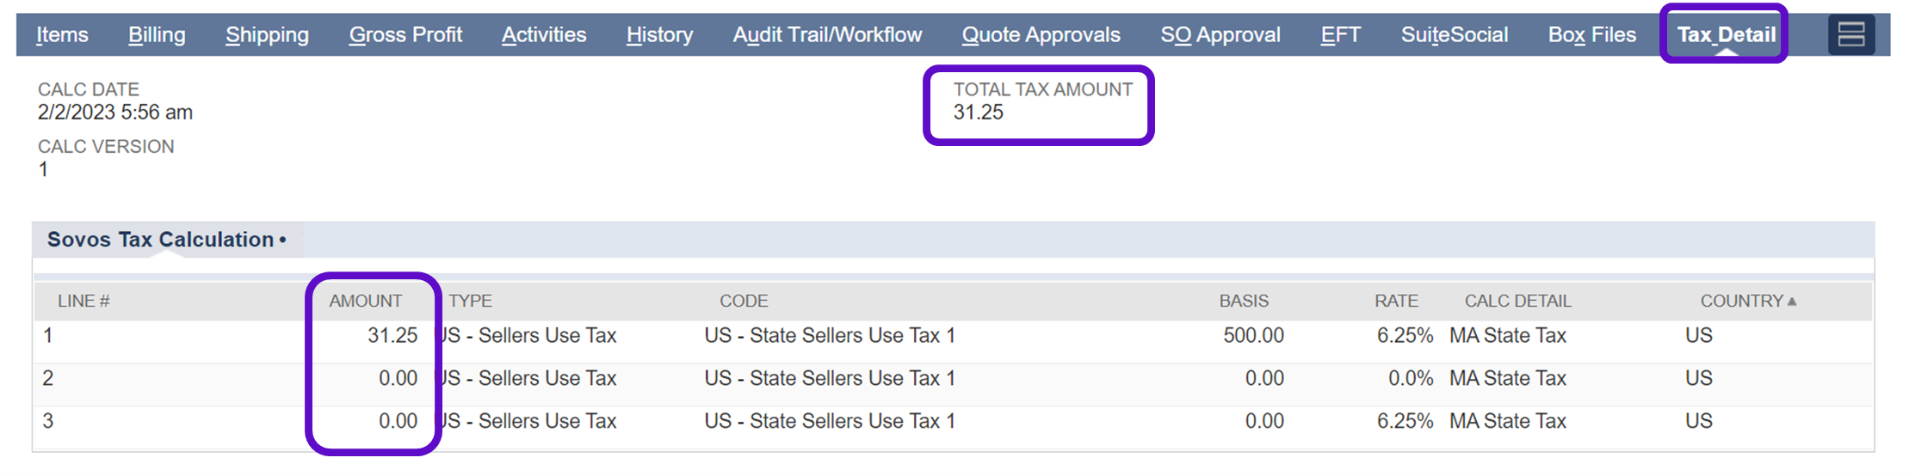
Task: Open the Audit Trail/Workflow tab
Action: pos(827,35)
